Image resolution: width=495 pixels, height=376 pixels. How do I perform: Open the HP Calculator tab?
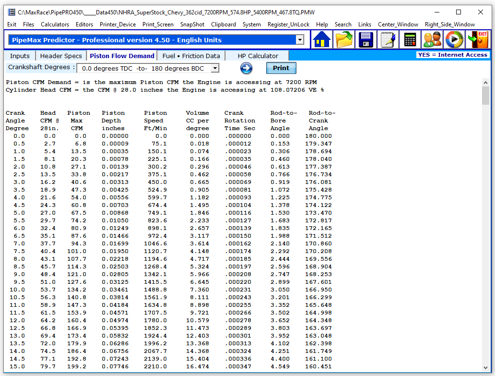(258, 56)
